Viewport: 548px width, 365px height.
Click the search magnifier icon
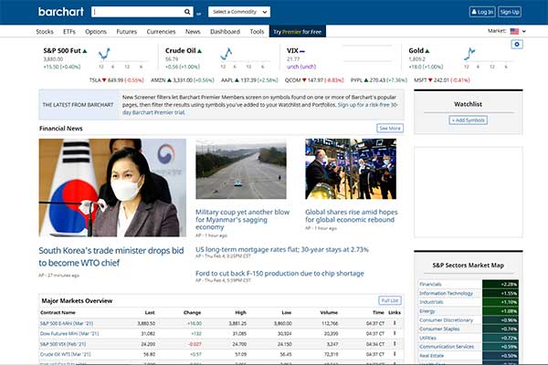coord(187,12)
